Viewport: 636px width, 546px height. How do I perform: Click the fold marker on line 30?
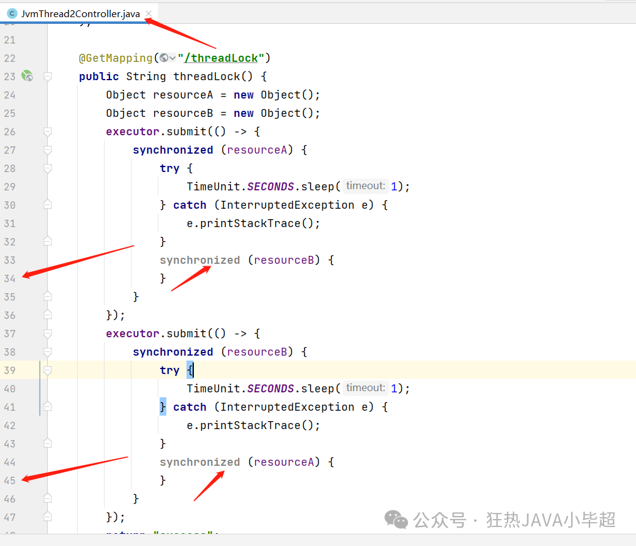[48, 204]
